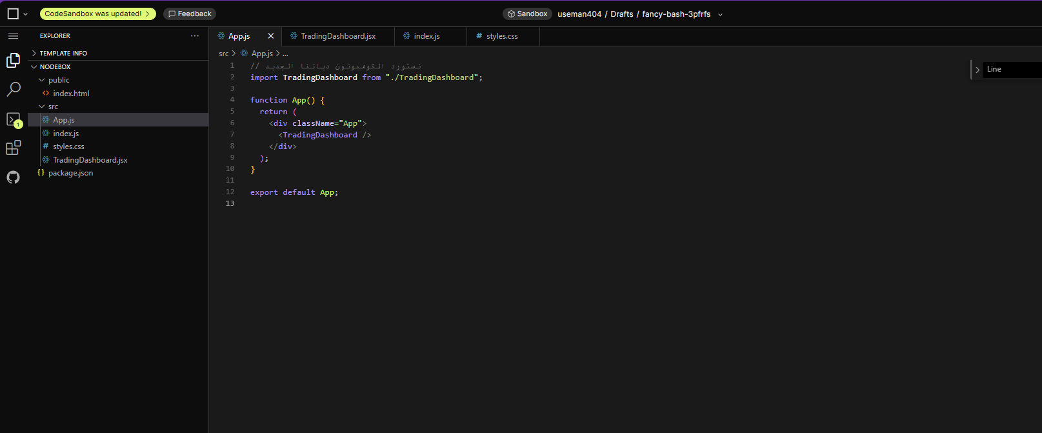Image resolution: width=1042 pixels, height=433 pixels.
Task: Open the terminal/devtools icon with badge
Action: click(14, 119)
